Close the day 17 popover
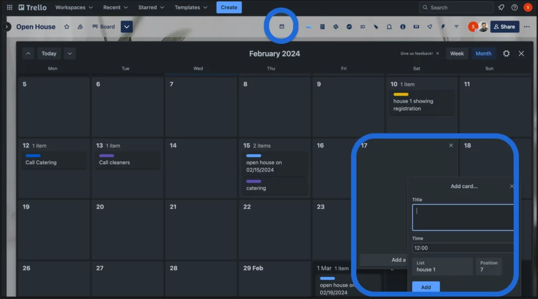The image size is (538, 299). (451, 145)
